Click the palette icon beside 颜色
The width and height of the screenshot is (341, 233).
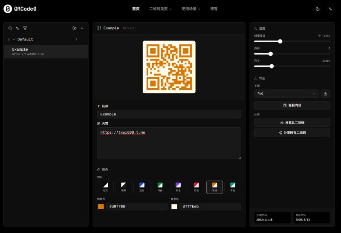click(x=98, y=170)
